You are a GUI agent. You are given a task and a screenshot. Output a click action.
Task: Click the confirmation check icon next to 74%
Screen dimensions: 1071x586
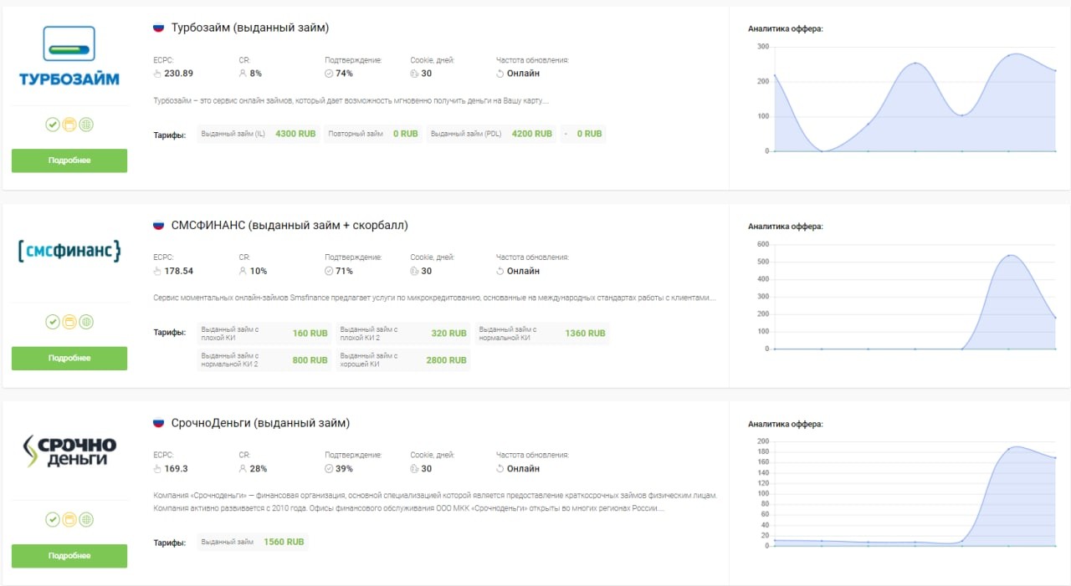[329, 74]
